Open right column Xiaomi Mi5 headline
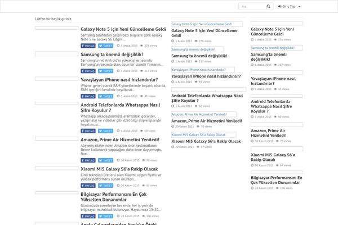The image size is (338, 225). [x=273, y=157]
